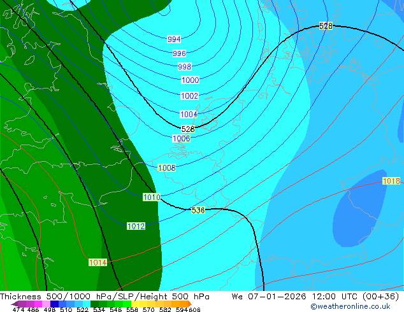Select the red 1014 isobar label
The height and width of the screenshot is (312, 404).
97,262
